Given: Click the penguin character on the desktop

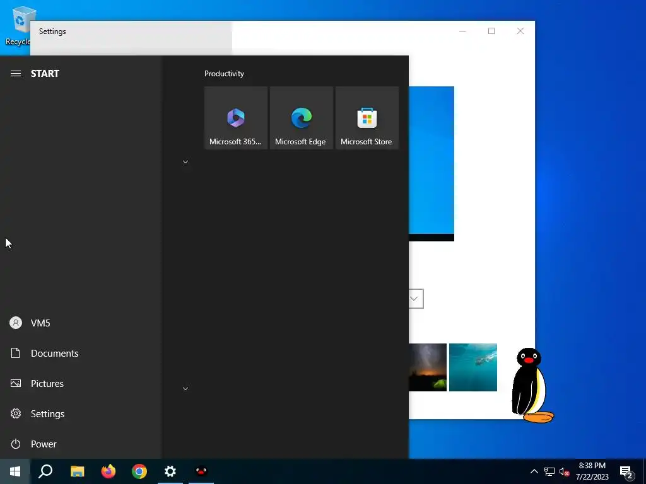Looking at the screenshot, I should point(532,386).
